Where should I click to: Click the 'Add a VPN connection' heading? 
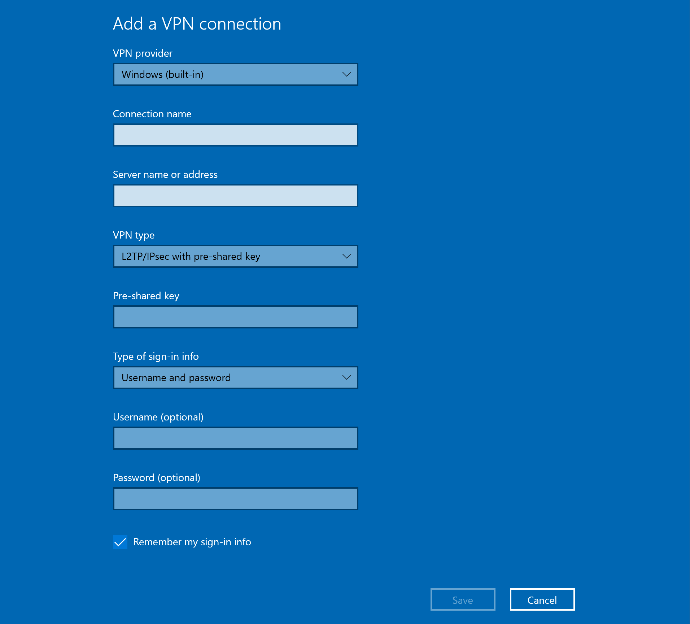pyautogui.click(x=197, y=24)
